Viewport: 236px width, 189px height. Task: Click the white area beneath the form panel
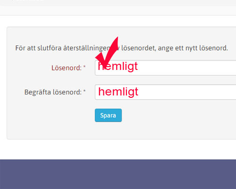pyautogui.click(x=118, y=149)
